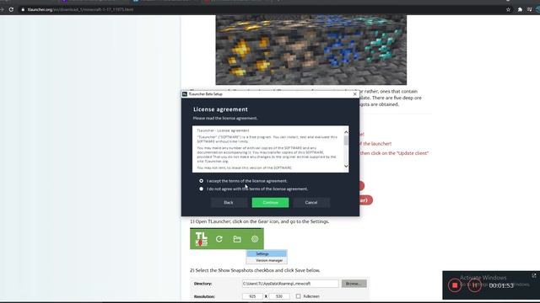Click the license text scroll-down arrow
Image resolution: width=540 pixels, height=303 pixels.
pos(346,167)
